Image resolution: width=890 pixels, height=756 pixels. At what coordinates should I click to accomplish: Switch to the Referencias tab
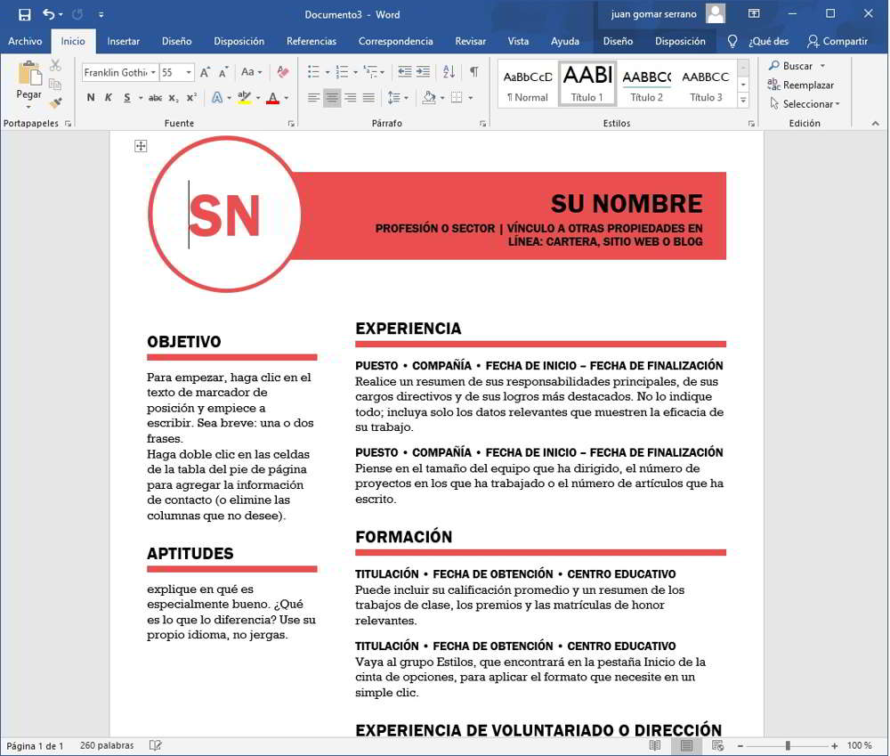coord(311,41)
